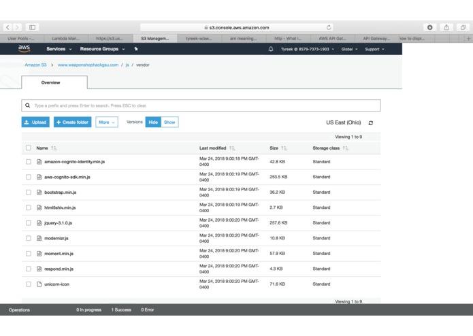Click Safari address bar
This screenshot has width=473, height=336.
237,27
